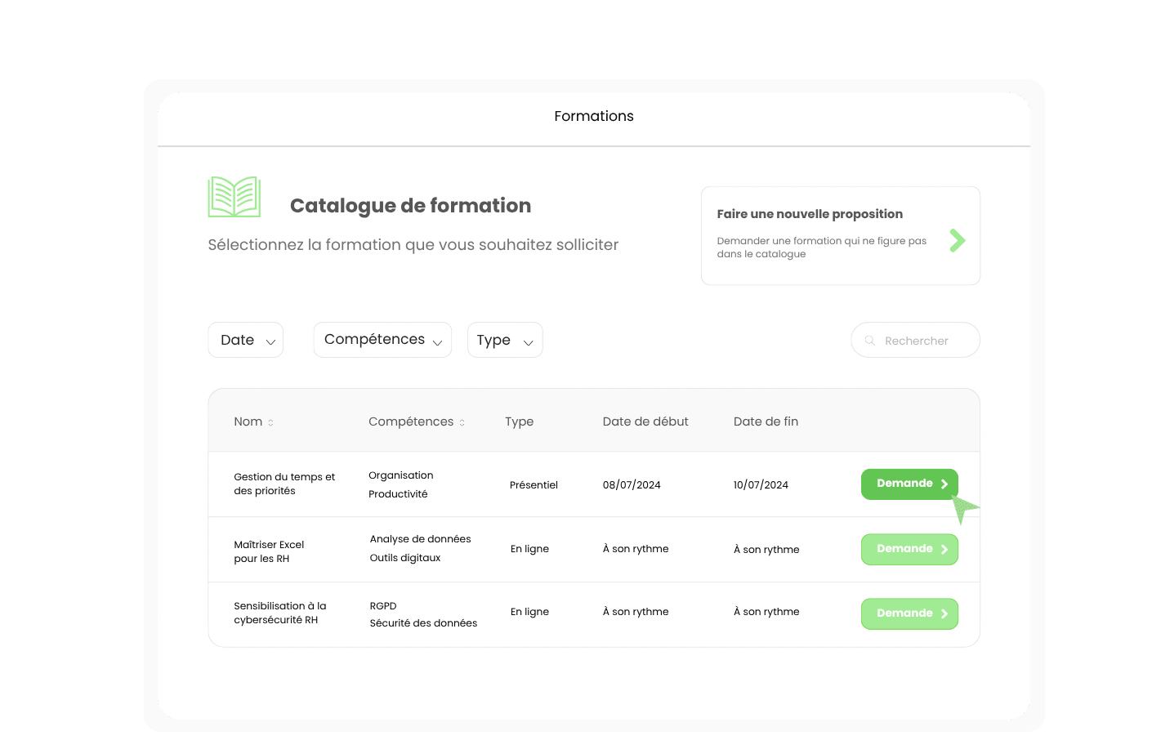This screenshot has height=736, width=1161.
Task: Click the Type column header
Action: [x=519, y=422]
